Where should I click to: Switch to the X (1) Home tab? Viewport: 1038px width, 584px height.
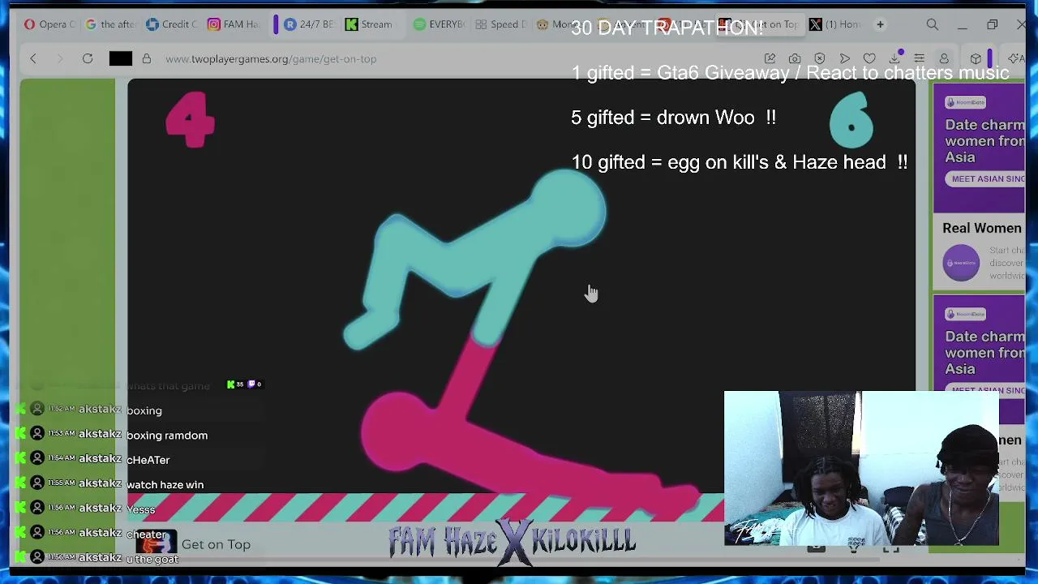point(835,24)
